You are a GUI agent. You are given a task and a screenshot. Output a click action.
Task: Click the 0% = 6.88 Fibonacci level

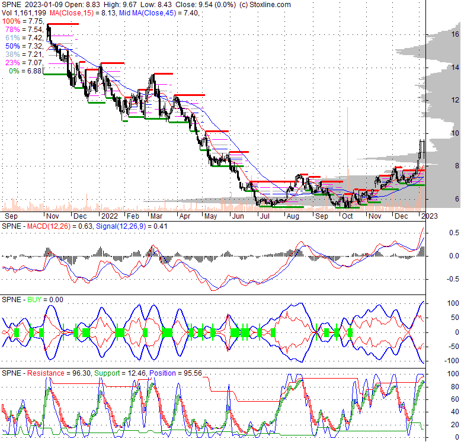tap(25, 71)
